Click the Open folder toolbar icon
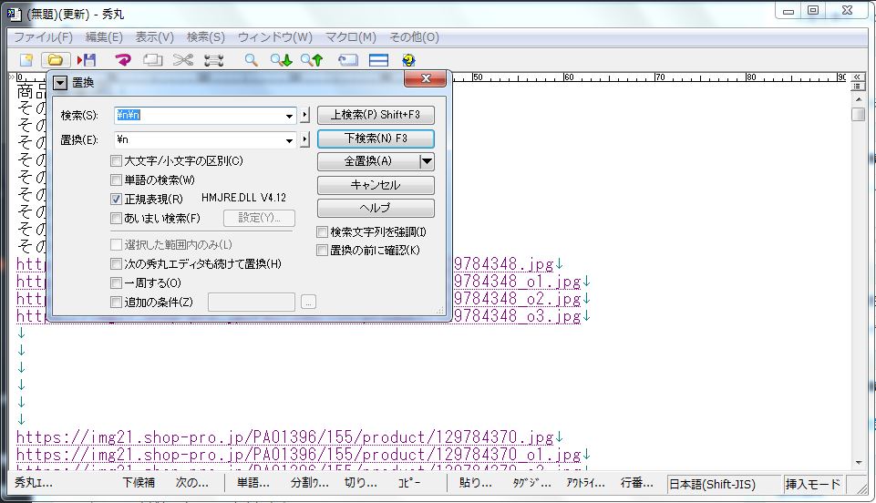Screen dimensions: 876x503 pos(56,60)
